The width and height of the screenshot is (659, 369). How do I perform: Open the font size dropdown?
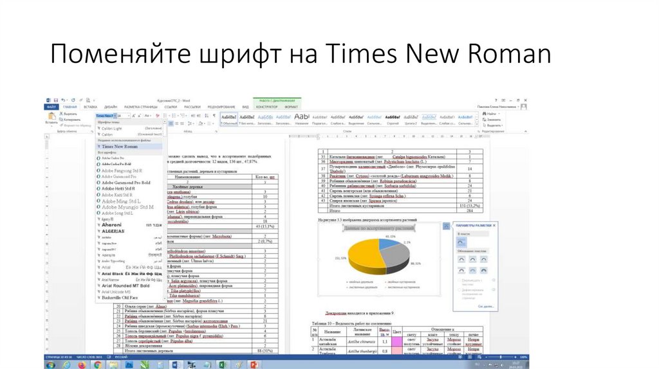(128, 116)
